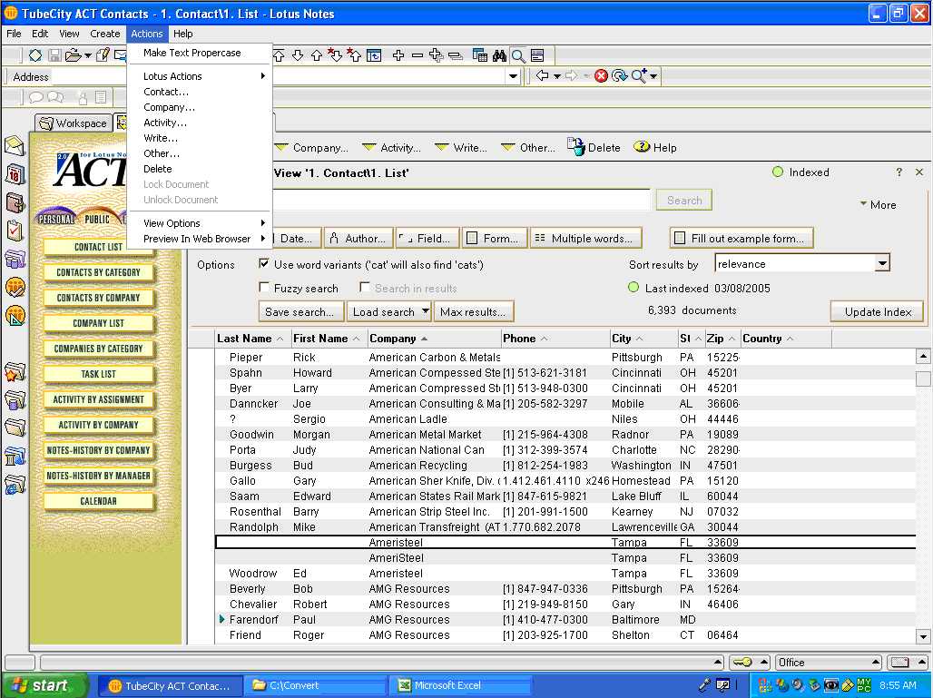Screen dimensions: 933x698
Task: Open the Write action dropdown in action bar
Action: point(461,148)
